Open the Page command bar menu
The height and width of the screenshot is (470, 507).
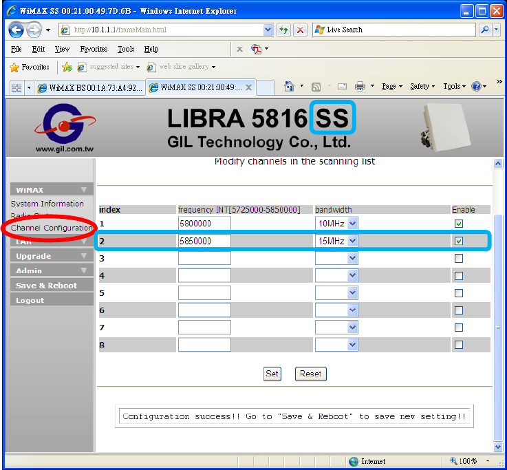(x=391, y=87)
